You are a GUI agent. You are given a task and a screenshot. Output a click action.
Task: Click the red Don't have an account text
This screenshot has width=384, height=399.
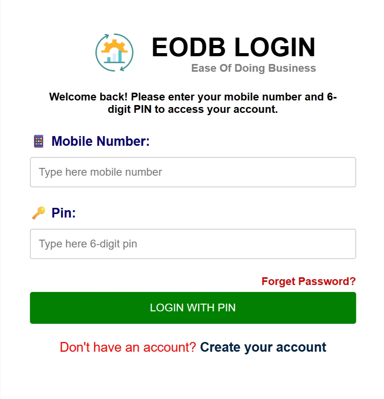128,347
